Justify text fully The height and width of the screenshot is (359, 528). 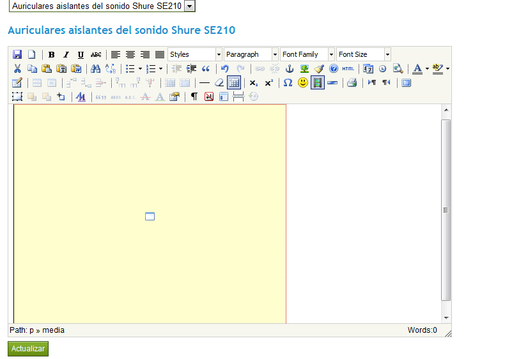[160, 54]
